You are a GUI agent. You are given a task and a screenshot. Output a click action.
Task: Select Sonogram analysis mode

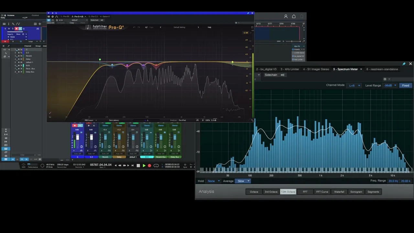(x=356, y=192)
